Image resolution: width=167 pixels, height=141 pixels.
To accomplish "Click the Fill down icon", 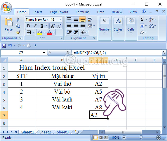I will [142, 26].
